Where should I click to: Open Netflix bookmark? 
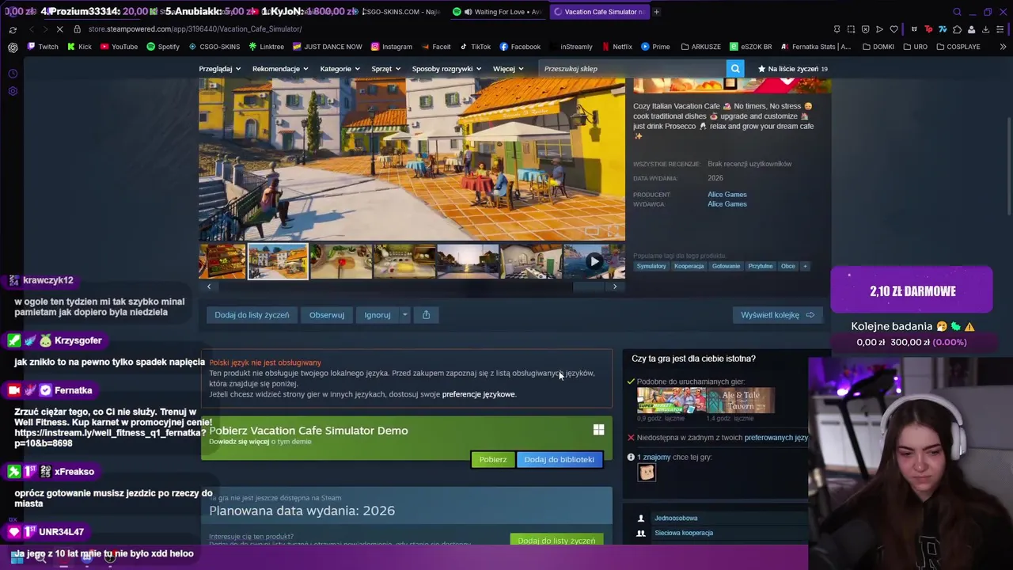click(617, 47)
